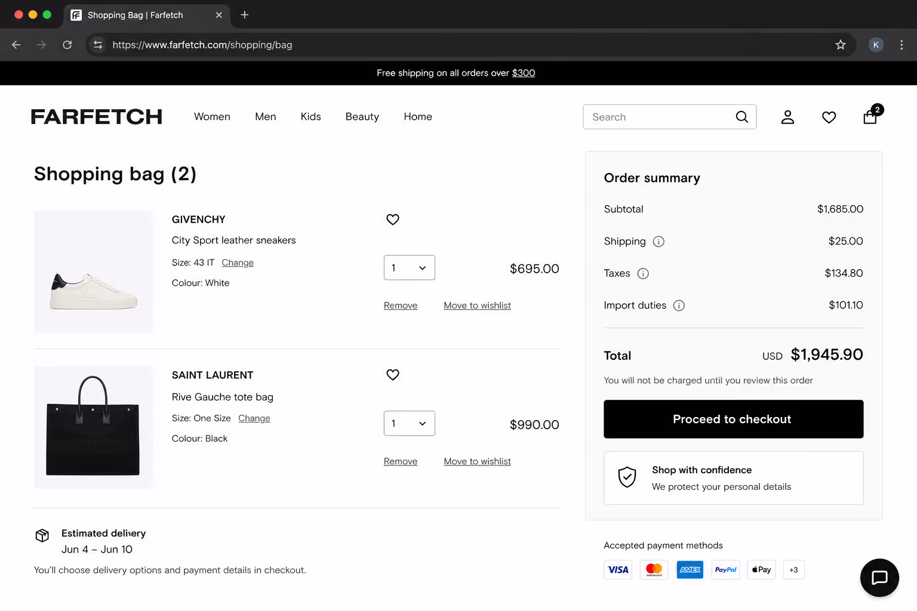Remove the Givenchy sneakers from bag
The image size is (917, 611).
(x=401, y=305)
